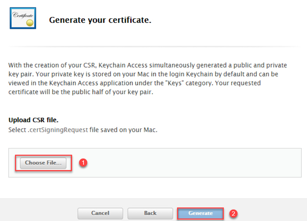Viewport: 307px width, 221px height.
Task: Click the red step 1 badge
Action: tap(83, 163)
